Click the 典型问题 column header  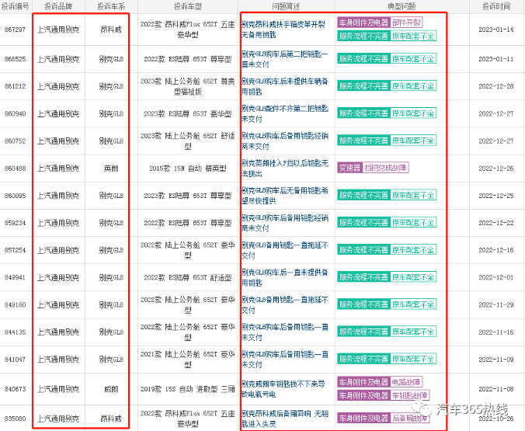402,6
